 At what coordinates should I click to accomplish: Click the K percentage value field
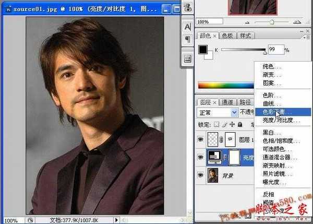[x=275, y=49]
